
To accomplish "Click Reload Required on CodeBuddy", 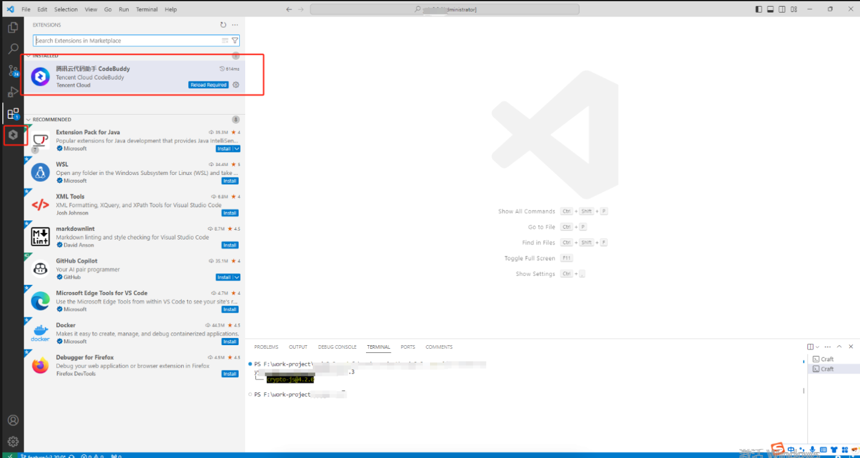I will [x=208, y=85].
